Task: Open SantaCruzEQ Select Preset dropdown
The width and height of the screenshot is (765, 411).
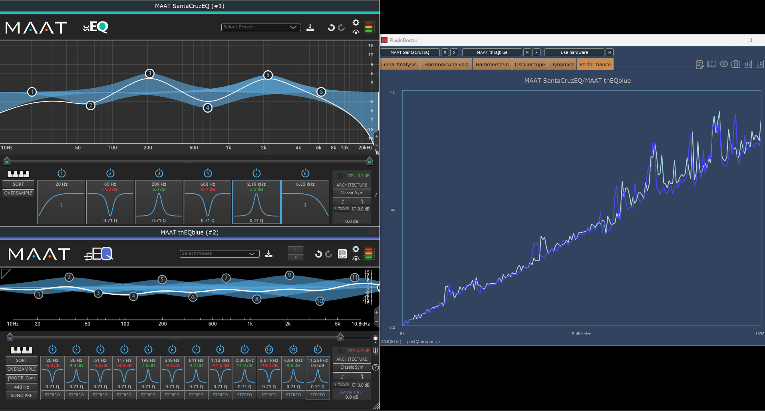Action: click(261, 27)
